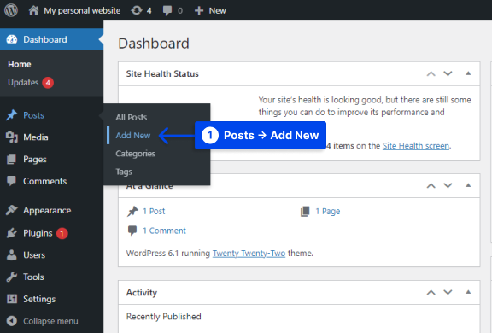
Task: Click the Tools wrench icon
Action: (12, 277)
